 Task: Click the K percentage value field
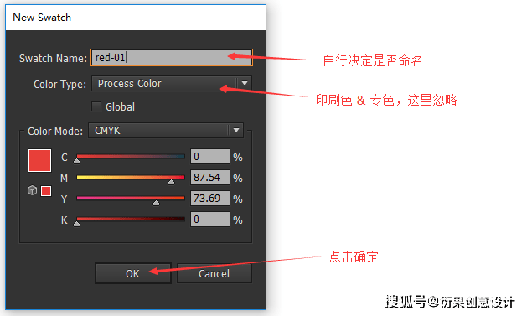point(210,219)
